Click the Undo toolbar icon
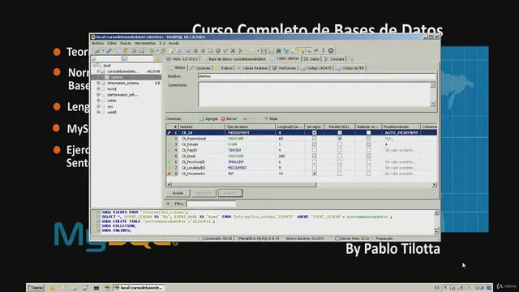The image size is (519, 292). (133, 50)
